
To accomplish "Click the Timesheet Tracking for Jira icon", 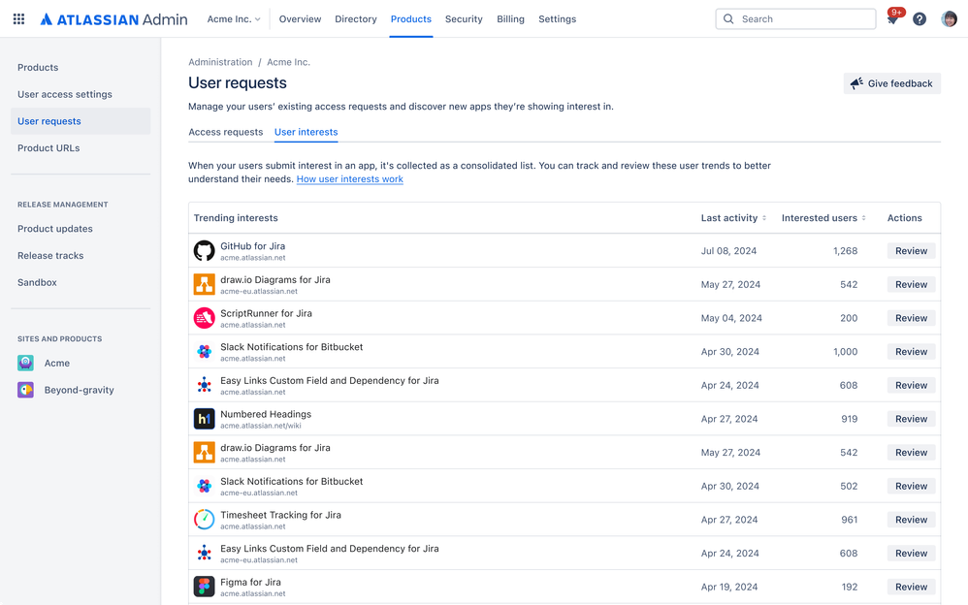I will pos(205,520).
